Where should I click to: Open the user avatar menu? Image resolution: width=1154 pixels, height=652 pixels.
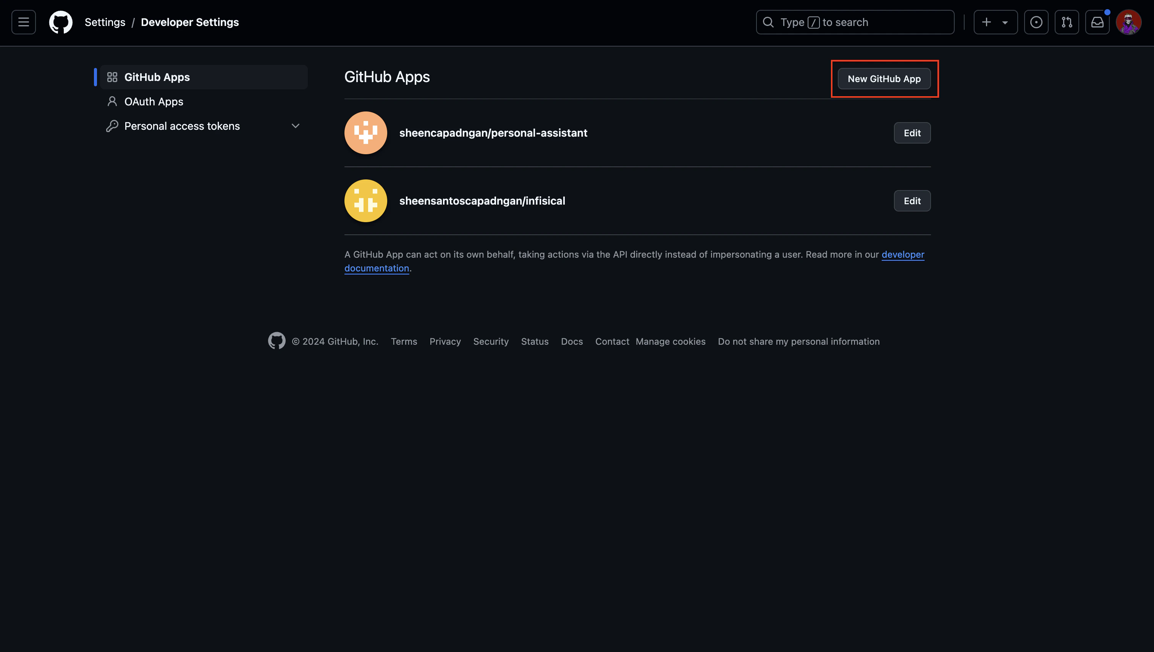tap(1128, 22)
